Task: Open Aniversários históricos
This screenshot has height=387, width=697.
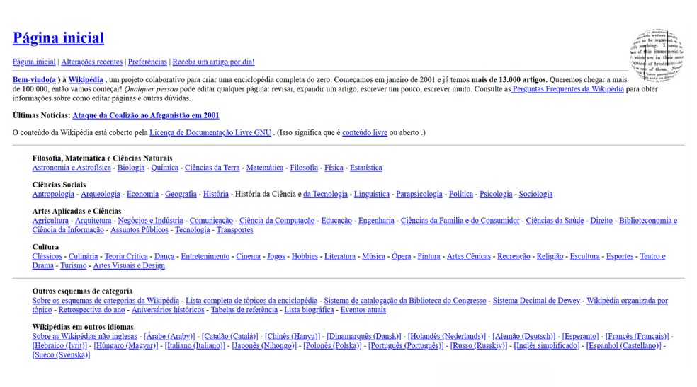Action: (x=168, y=310)
